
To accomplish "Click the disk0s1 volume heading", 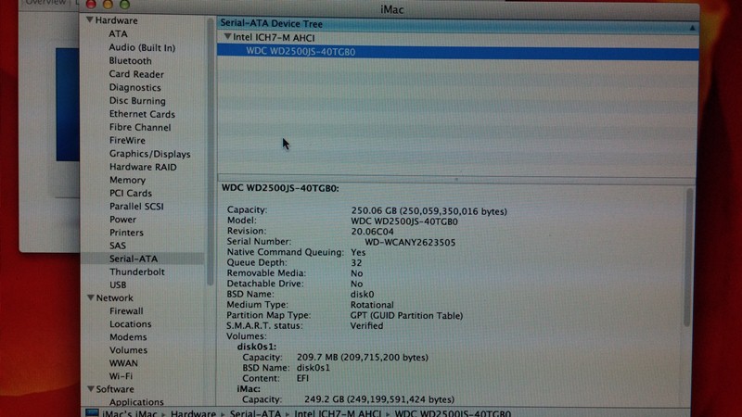I will pos(257,347).
